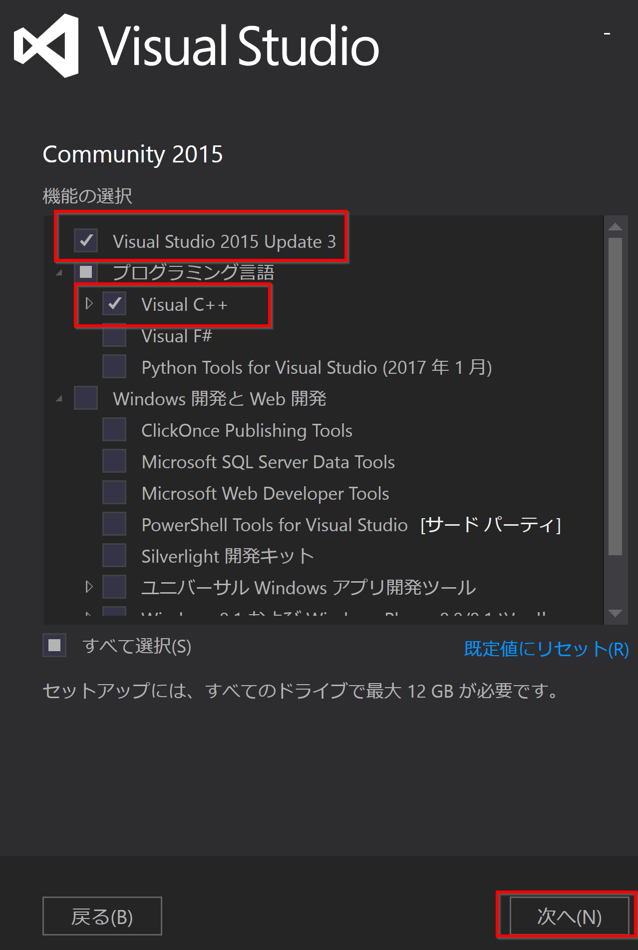
Task: Expand the Visual C++ tree node arrow
Action: [x=89, y=303]
